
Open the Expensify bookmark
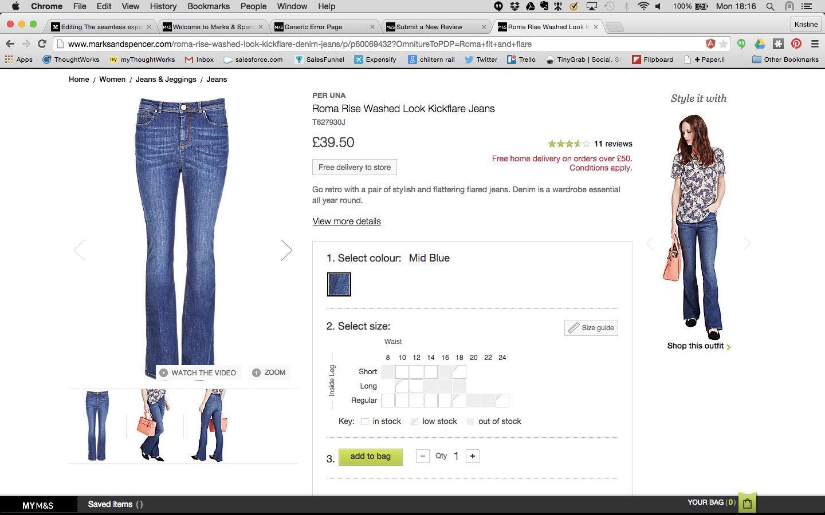(x=375, y=60)
